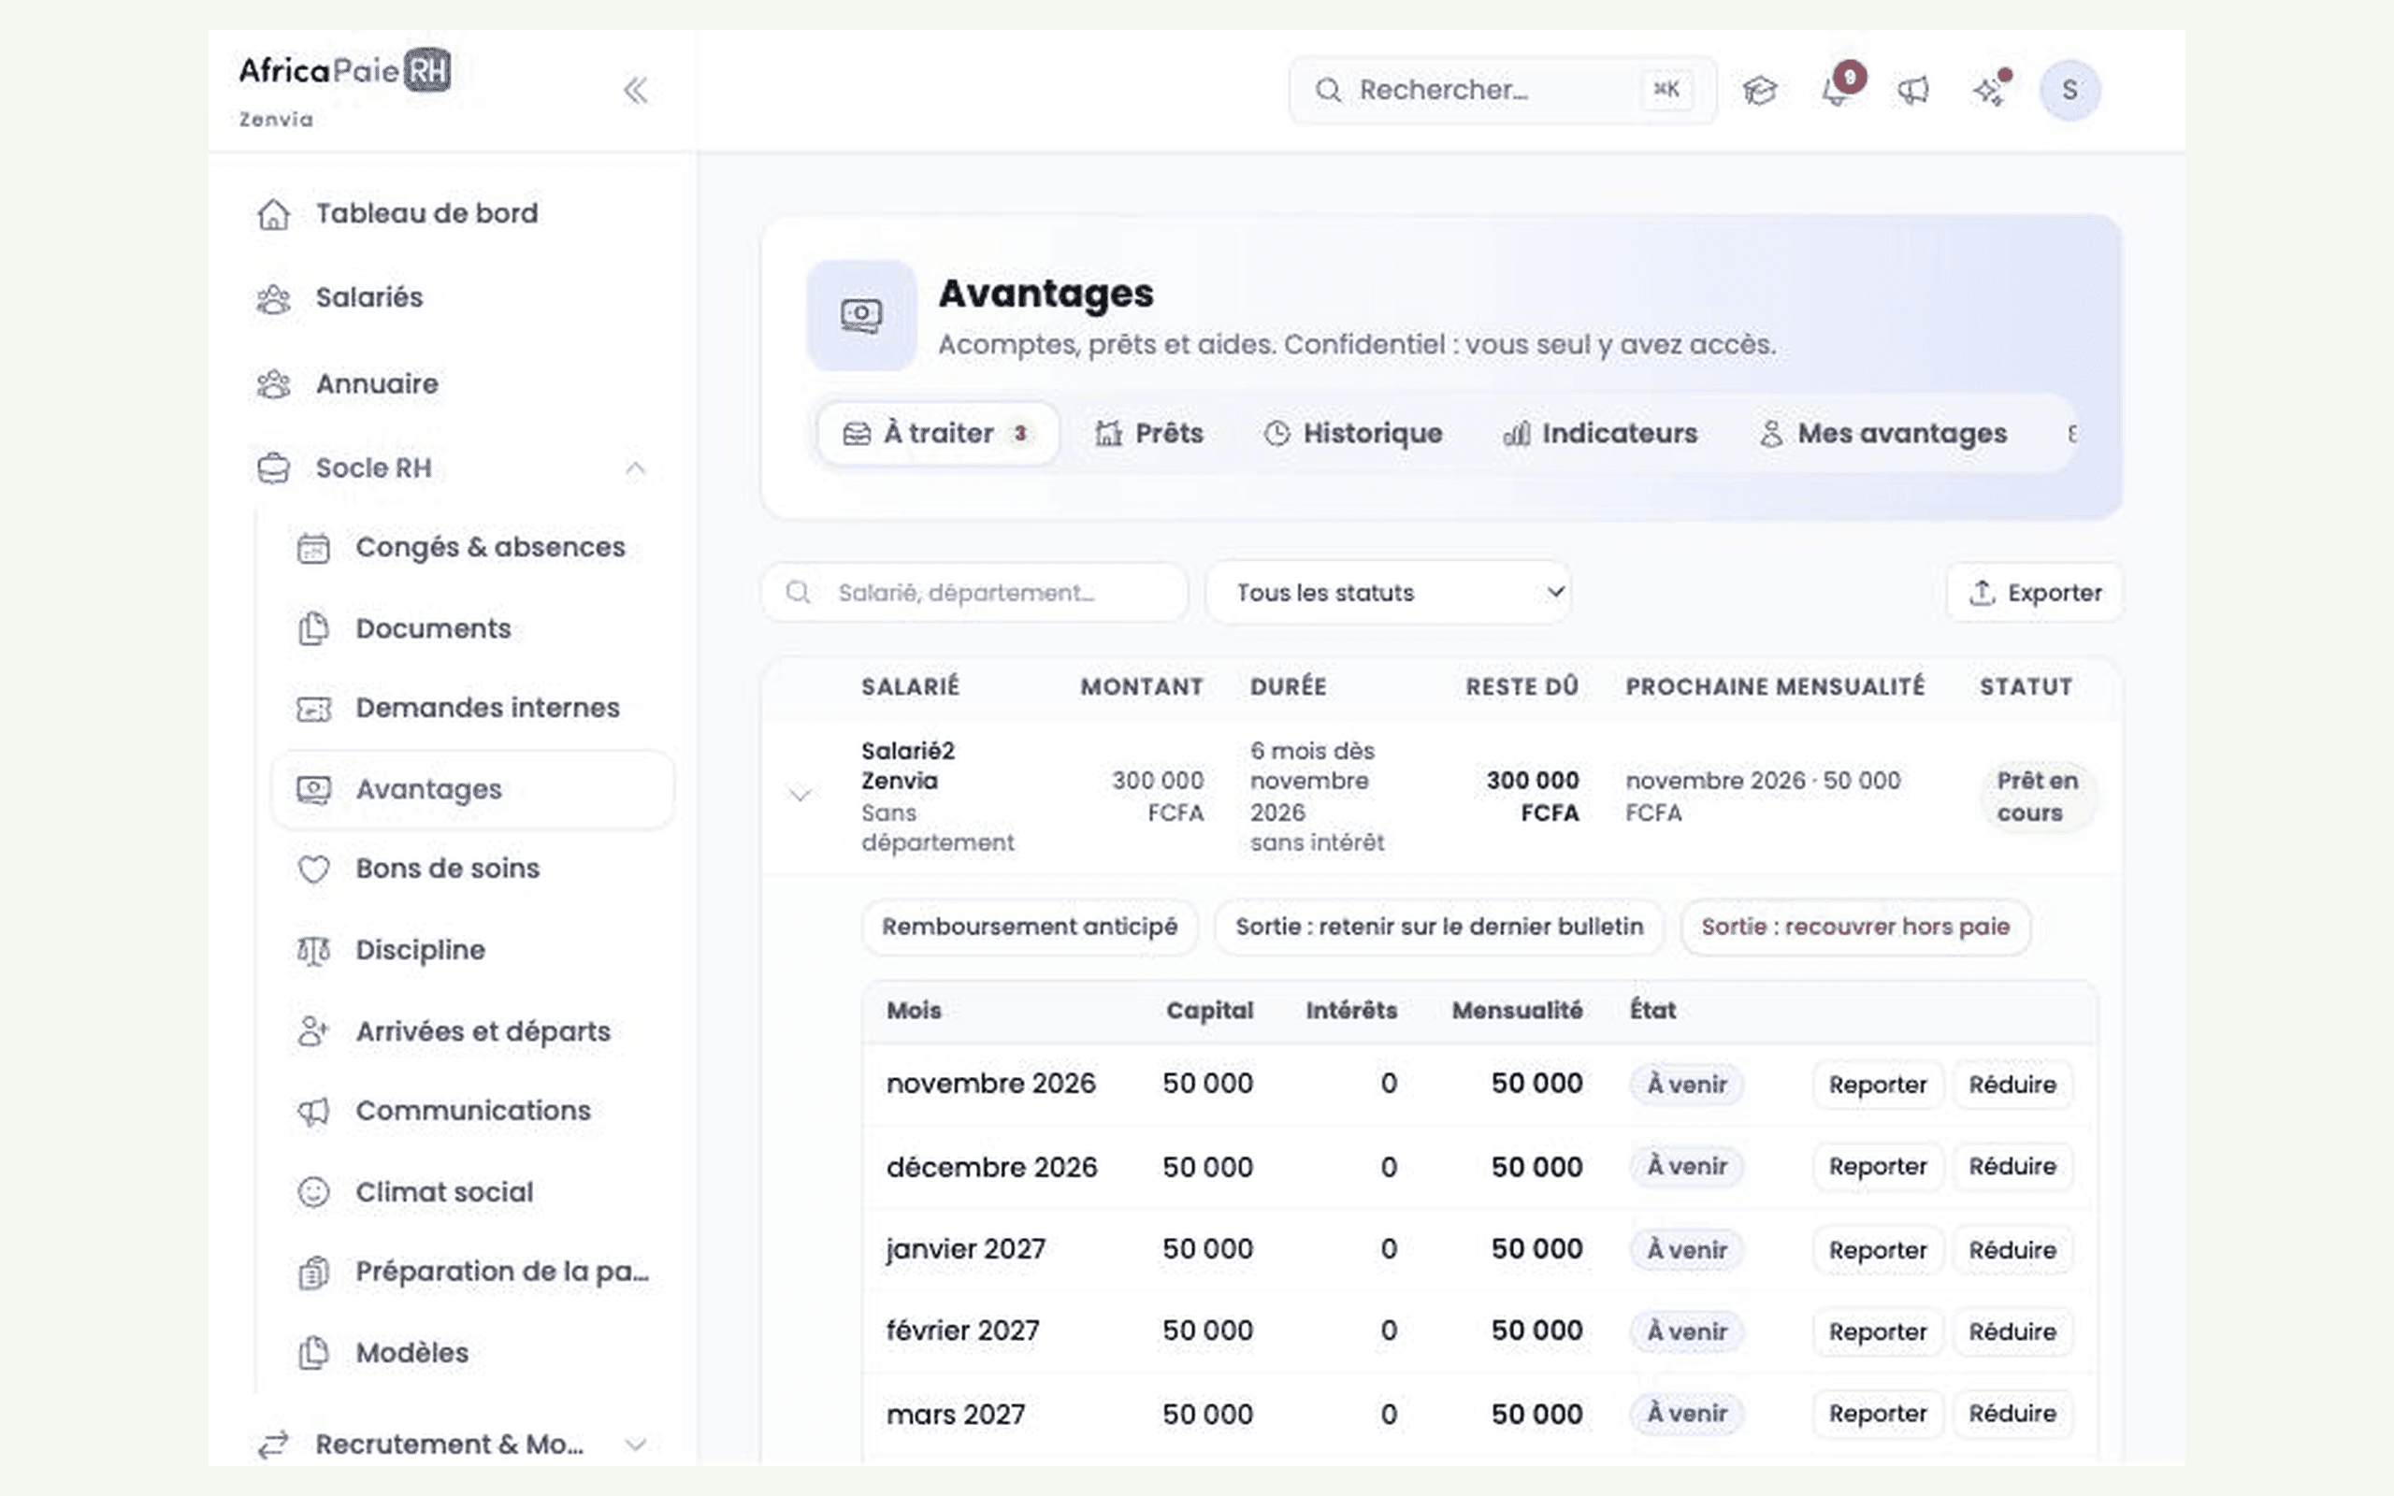Open the graduation cap training icon

coord(1760,90)
